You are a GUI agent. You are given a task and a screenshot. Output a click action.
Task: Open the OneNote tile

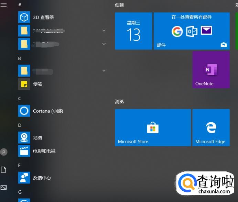(211, 70)
